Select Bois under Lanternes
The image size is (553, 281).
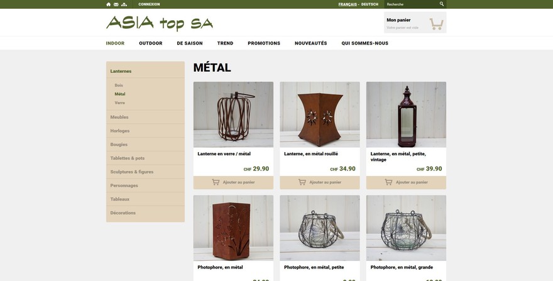tap(119, 85)
